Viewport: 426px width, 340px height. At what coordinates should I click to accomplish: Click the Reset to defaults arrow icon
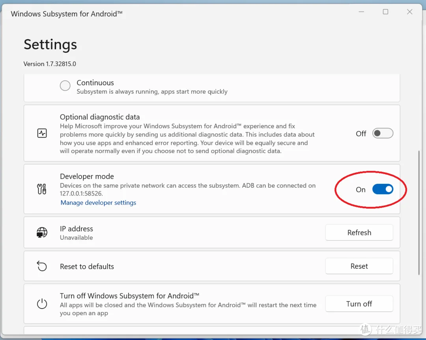point(42,266)
